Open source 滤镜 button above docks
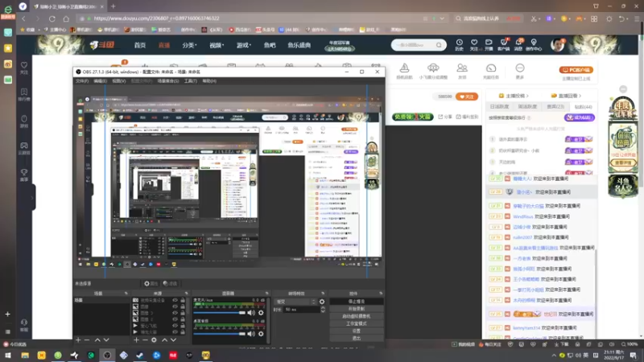 point(170,284)
